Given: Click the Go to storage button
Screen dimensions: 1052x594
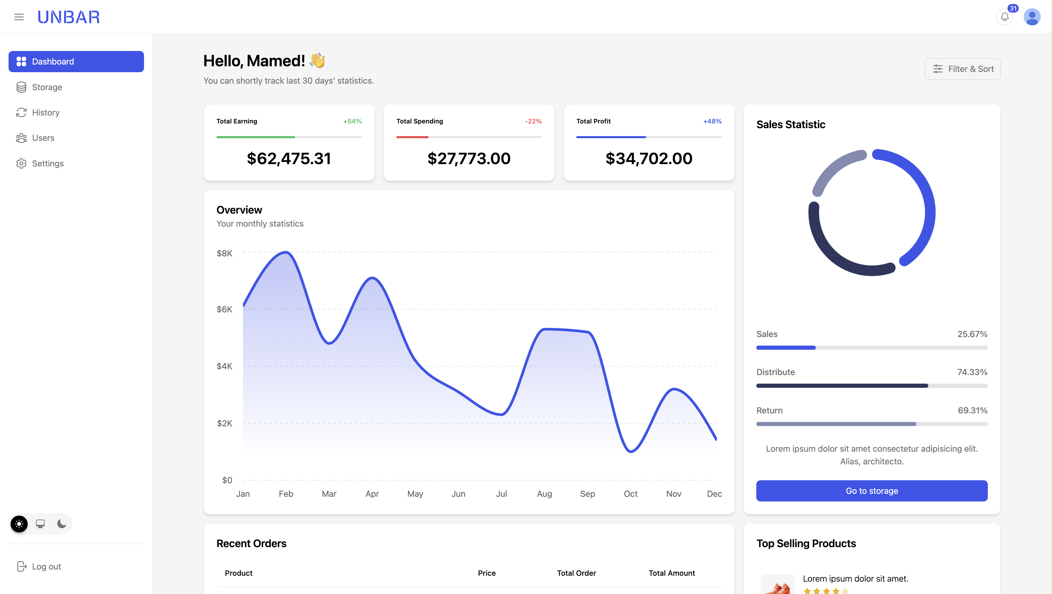Looking at the screenshot, I should [871, 491].
